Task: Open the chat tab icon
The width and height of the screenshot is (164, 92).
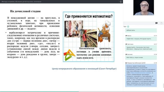Action: 156,23
